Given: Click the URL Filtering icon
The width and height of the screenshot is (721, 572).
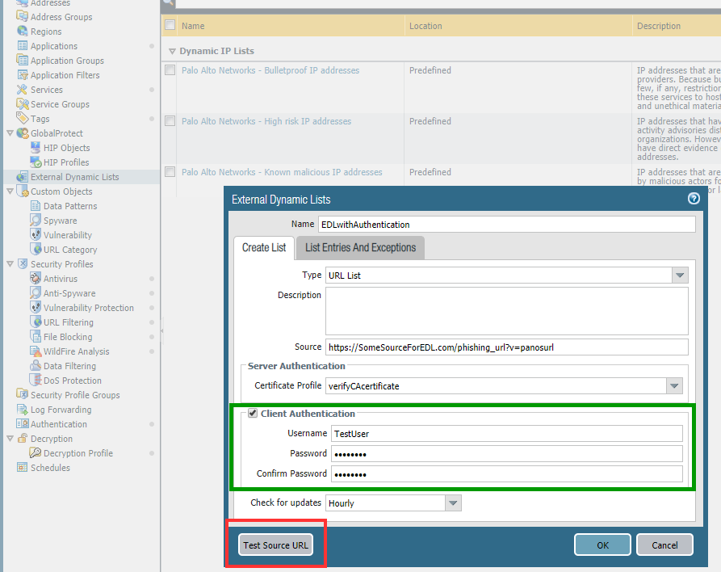Looking at the screenshot, I should 36,322.
